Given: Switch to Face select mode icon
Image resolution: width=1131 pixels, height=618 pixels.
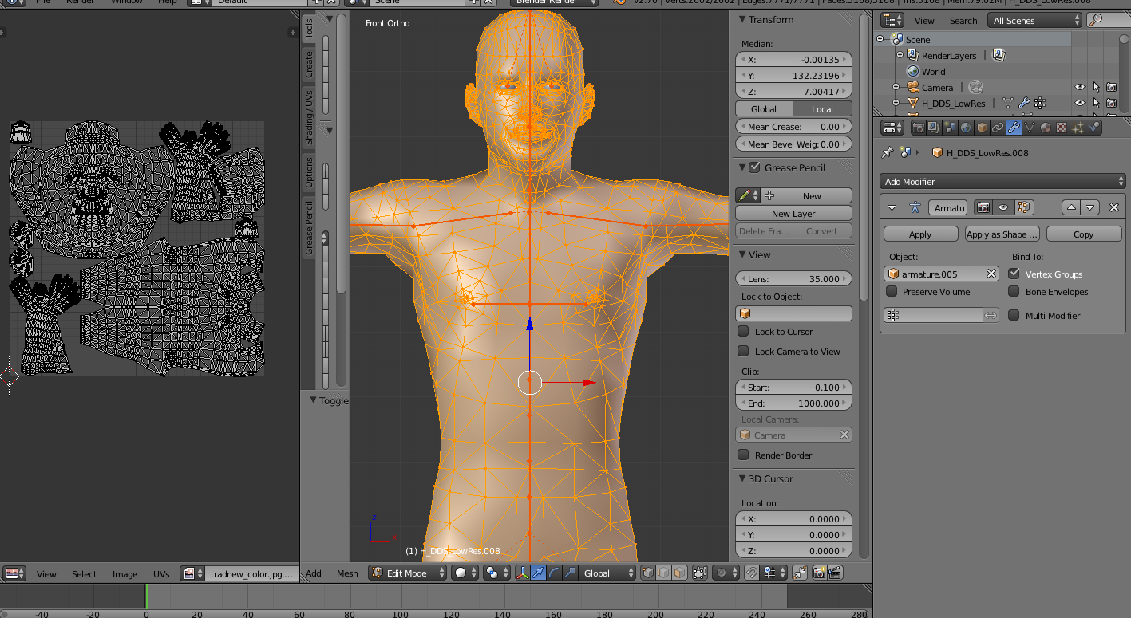Looking at the screenshot, I should 679,573.
